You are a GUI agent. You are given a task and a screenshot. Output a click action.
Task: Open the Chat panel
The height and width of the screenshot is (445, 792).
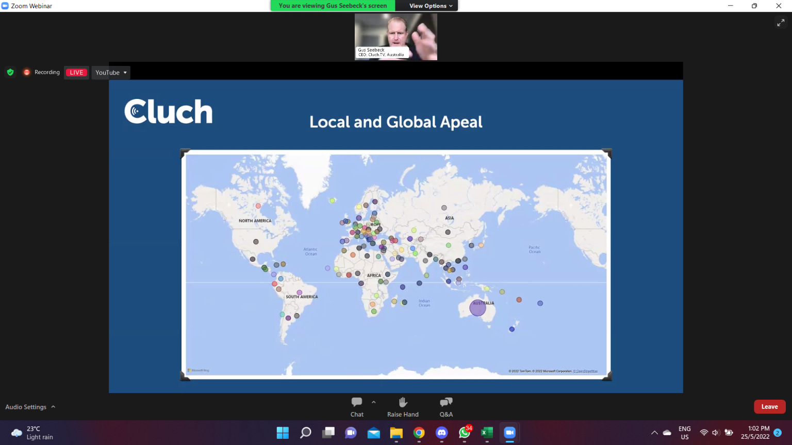(x=357, y=406)
